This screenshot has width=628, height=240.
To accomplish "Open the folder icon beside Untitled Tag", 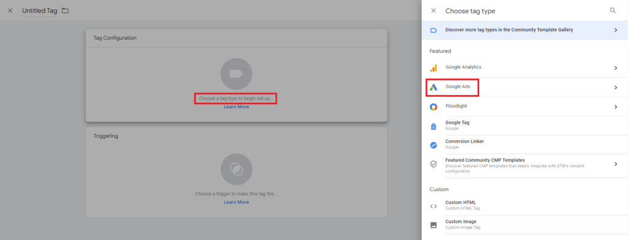I will pyautogui.click(x=65, y=11).
